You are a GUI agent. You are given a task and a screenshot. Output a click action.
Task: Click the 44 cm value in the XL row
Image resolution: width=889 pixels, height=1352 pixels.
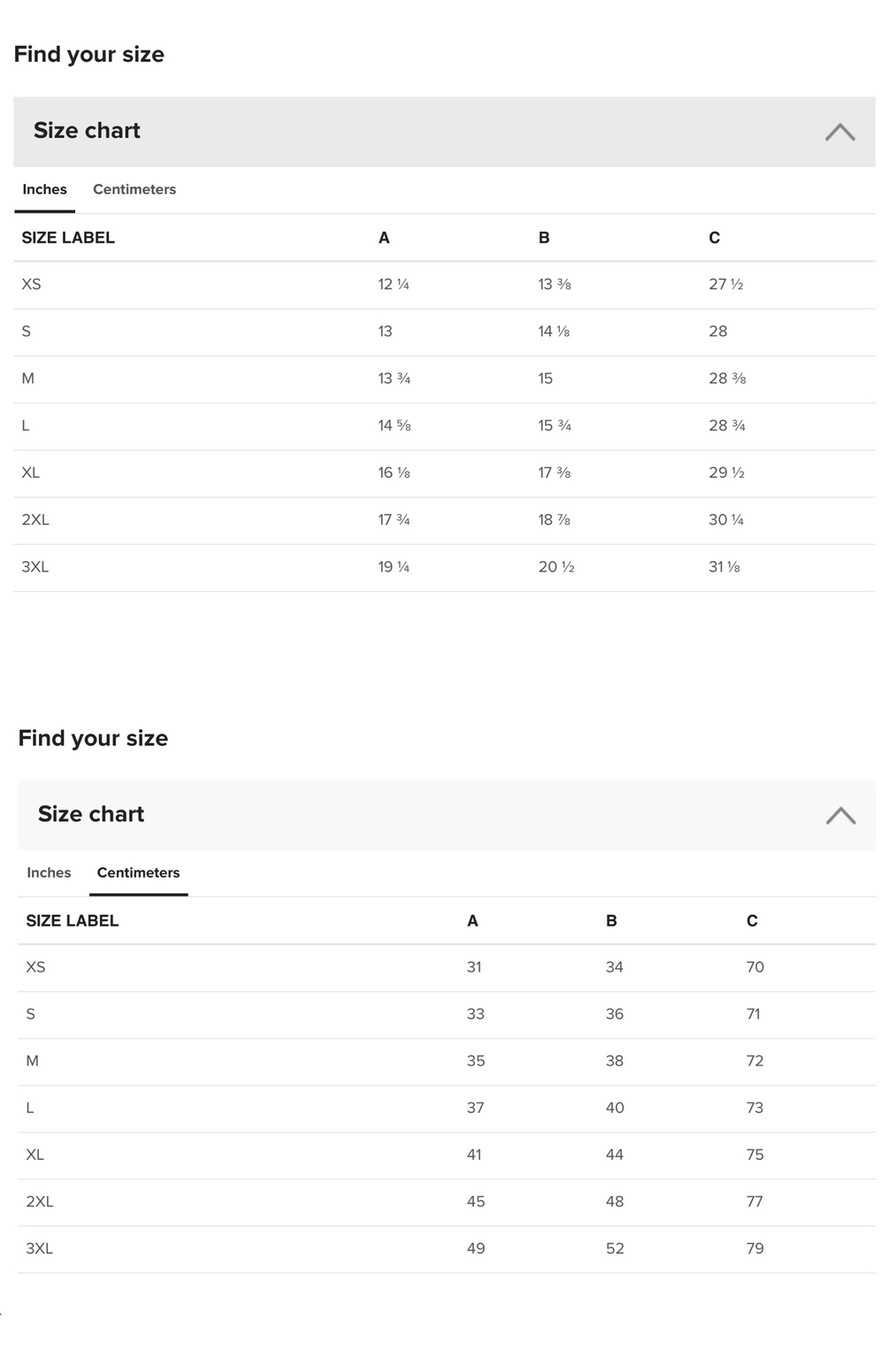[614, 1155]
